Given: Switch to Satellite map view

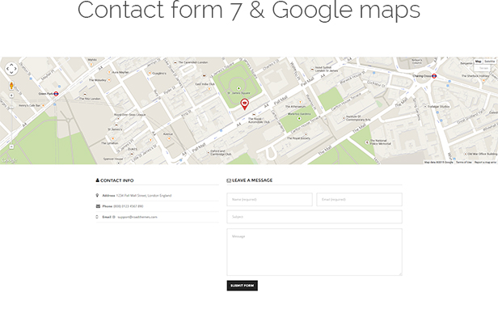Looking at the screenshot, I should [x=489, y=62].
